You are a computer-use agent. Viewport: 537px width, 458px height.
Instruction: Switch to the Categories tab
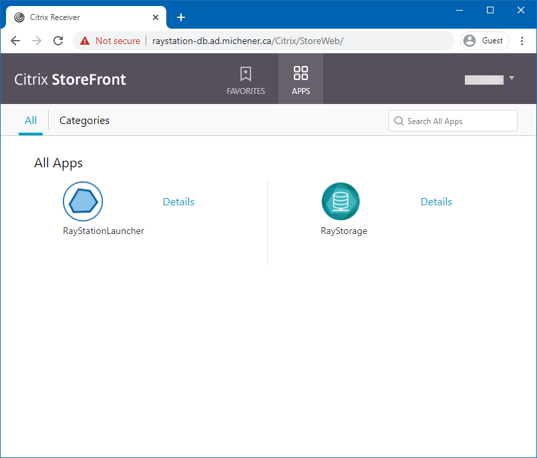click(84, 120)
